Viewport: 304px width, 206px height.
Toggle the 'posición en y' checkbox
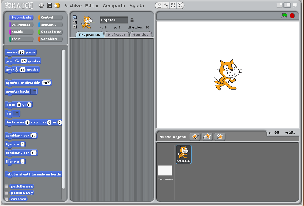pyautogui.click(x=6, y=193)
